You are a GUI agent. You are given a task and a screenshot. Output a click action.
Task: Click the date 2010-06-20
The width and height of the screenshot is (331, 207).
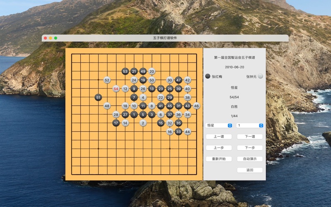(234, 67)
